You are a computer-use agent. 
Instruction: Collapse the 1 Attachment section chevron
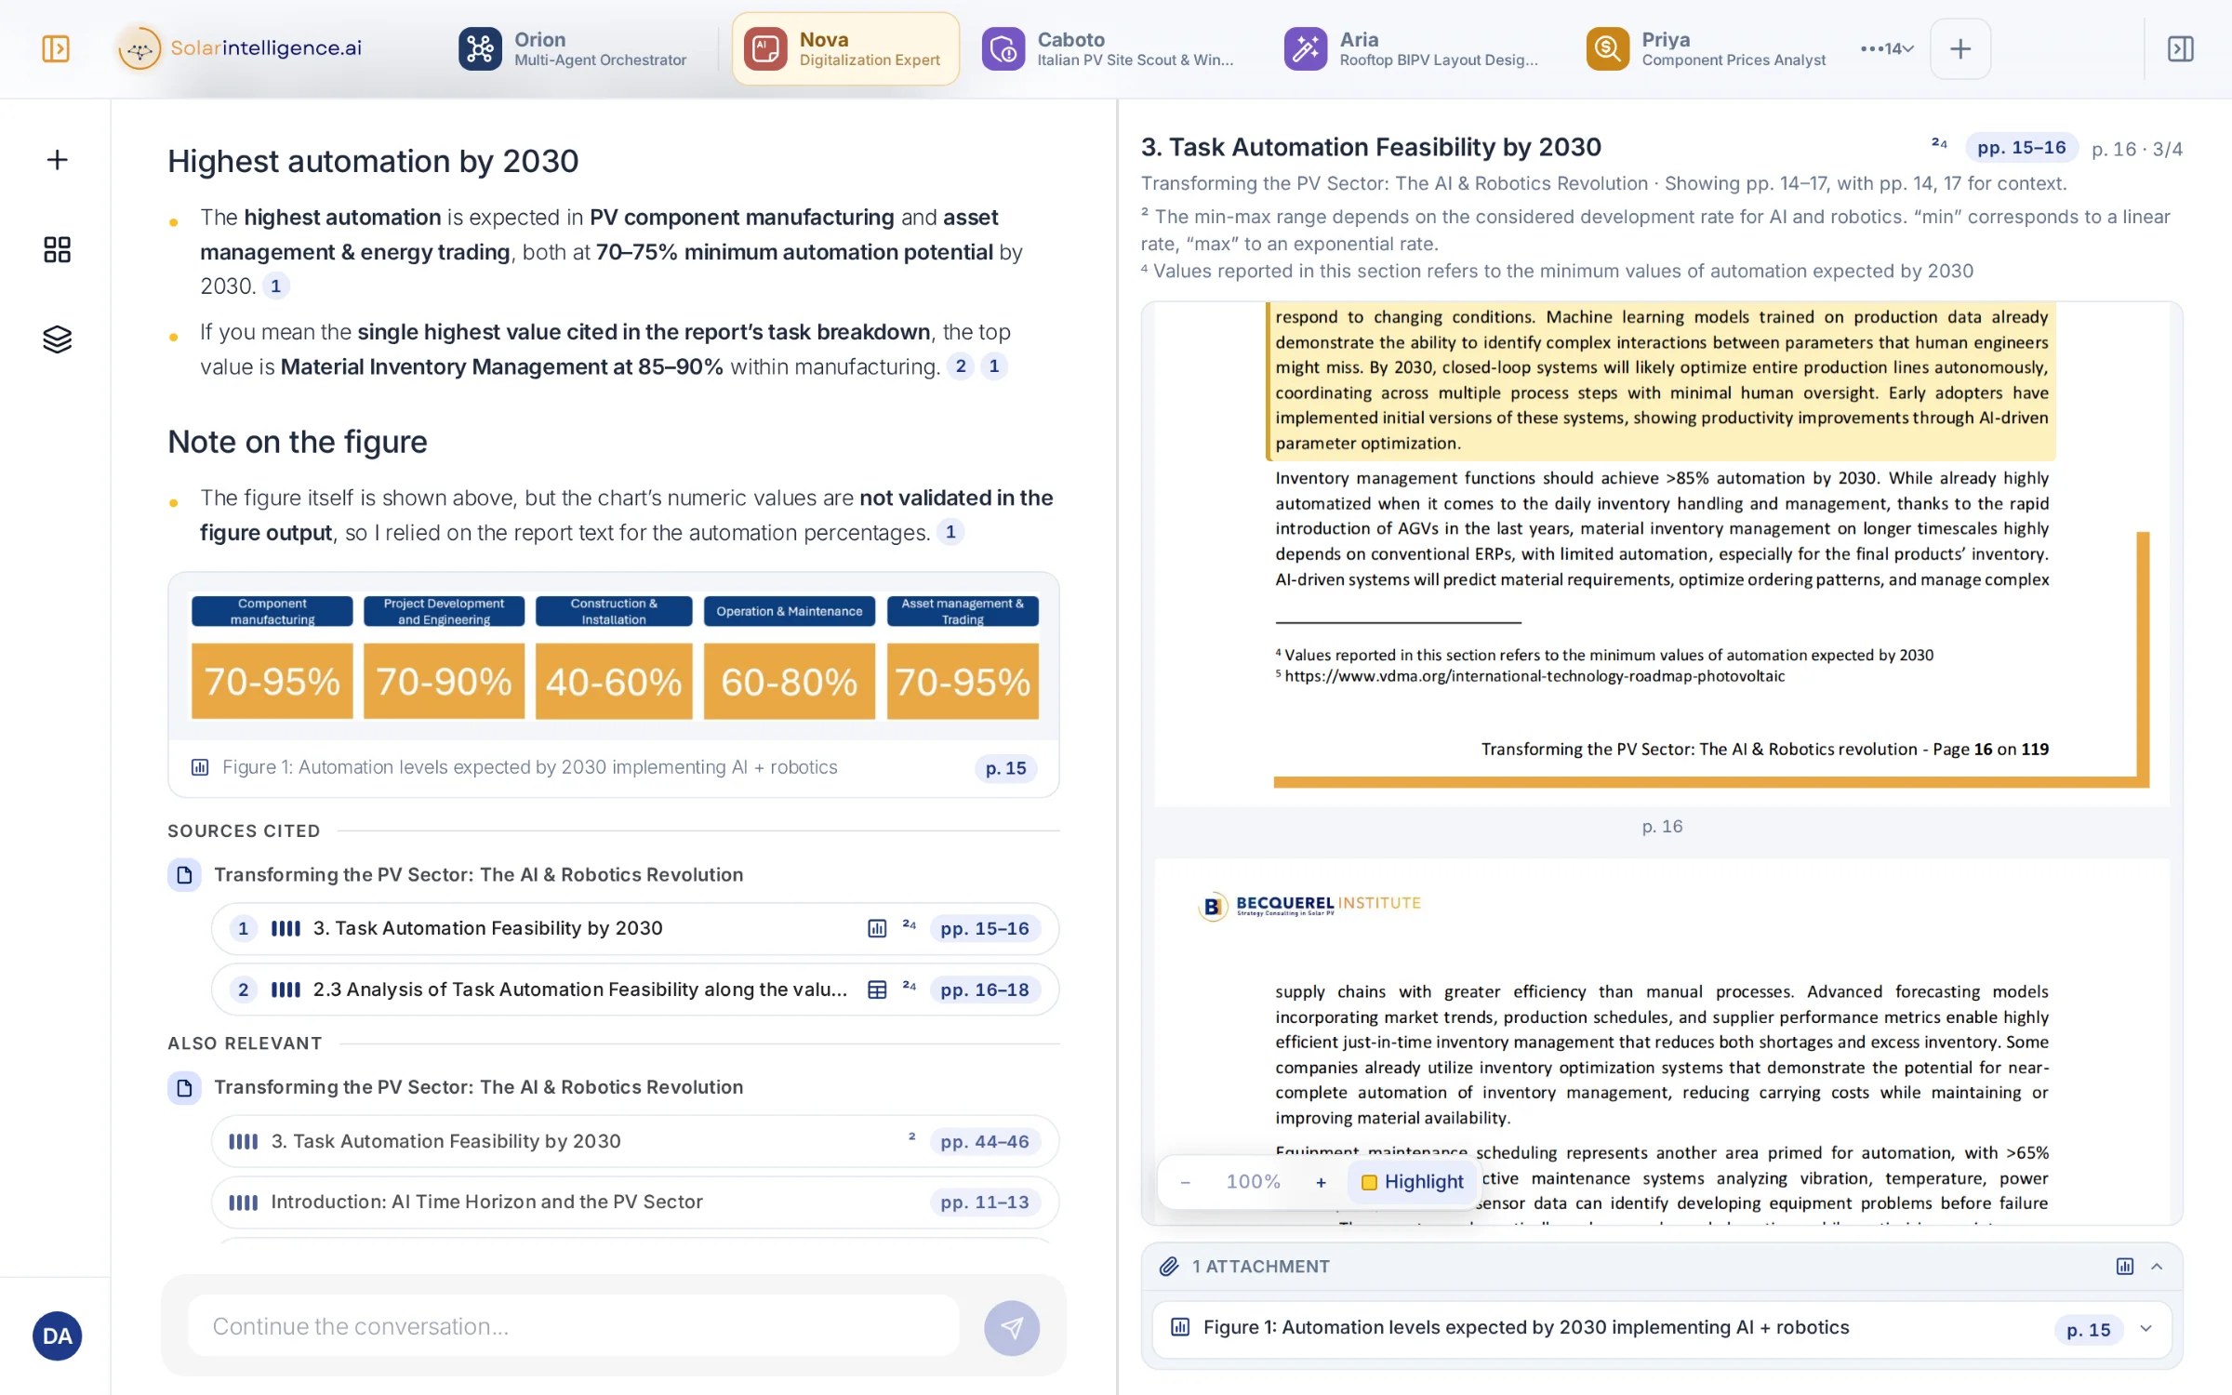click(x=2157, y=1266)
